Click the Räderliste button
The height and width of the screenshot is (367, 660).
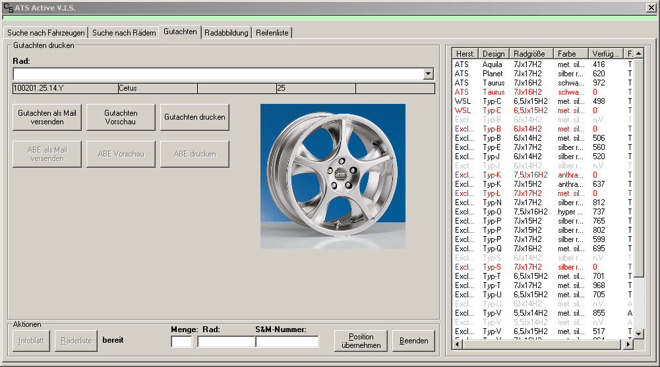pos(76,341)
